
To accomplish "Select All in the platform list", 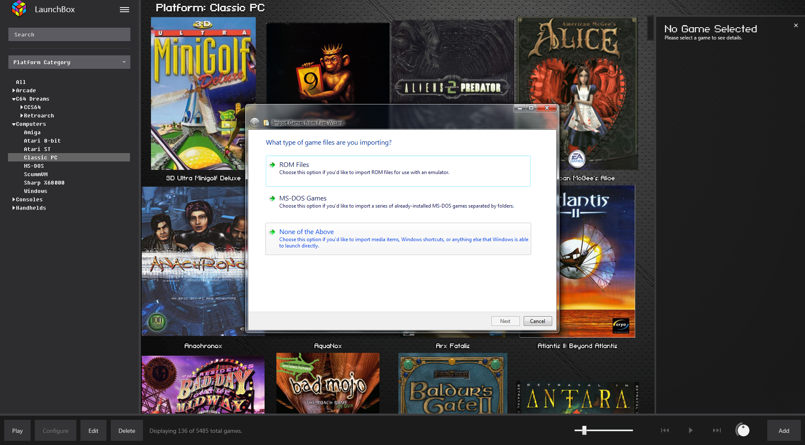I will (21, 82).
